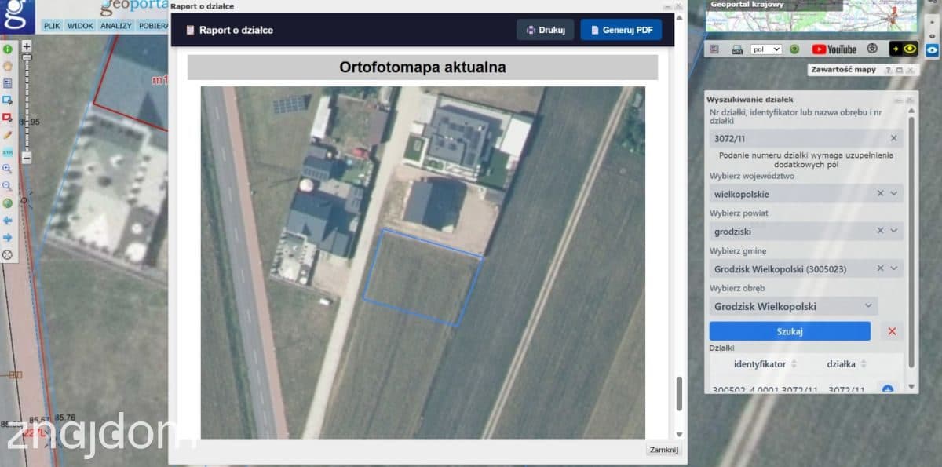Click the parcel report vertical scrollbar

click(680, 393)
